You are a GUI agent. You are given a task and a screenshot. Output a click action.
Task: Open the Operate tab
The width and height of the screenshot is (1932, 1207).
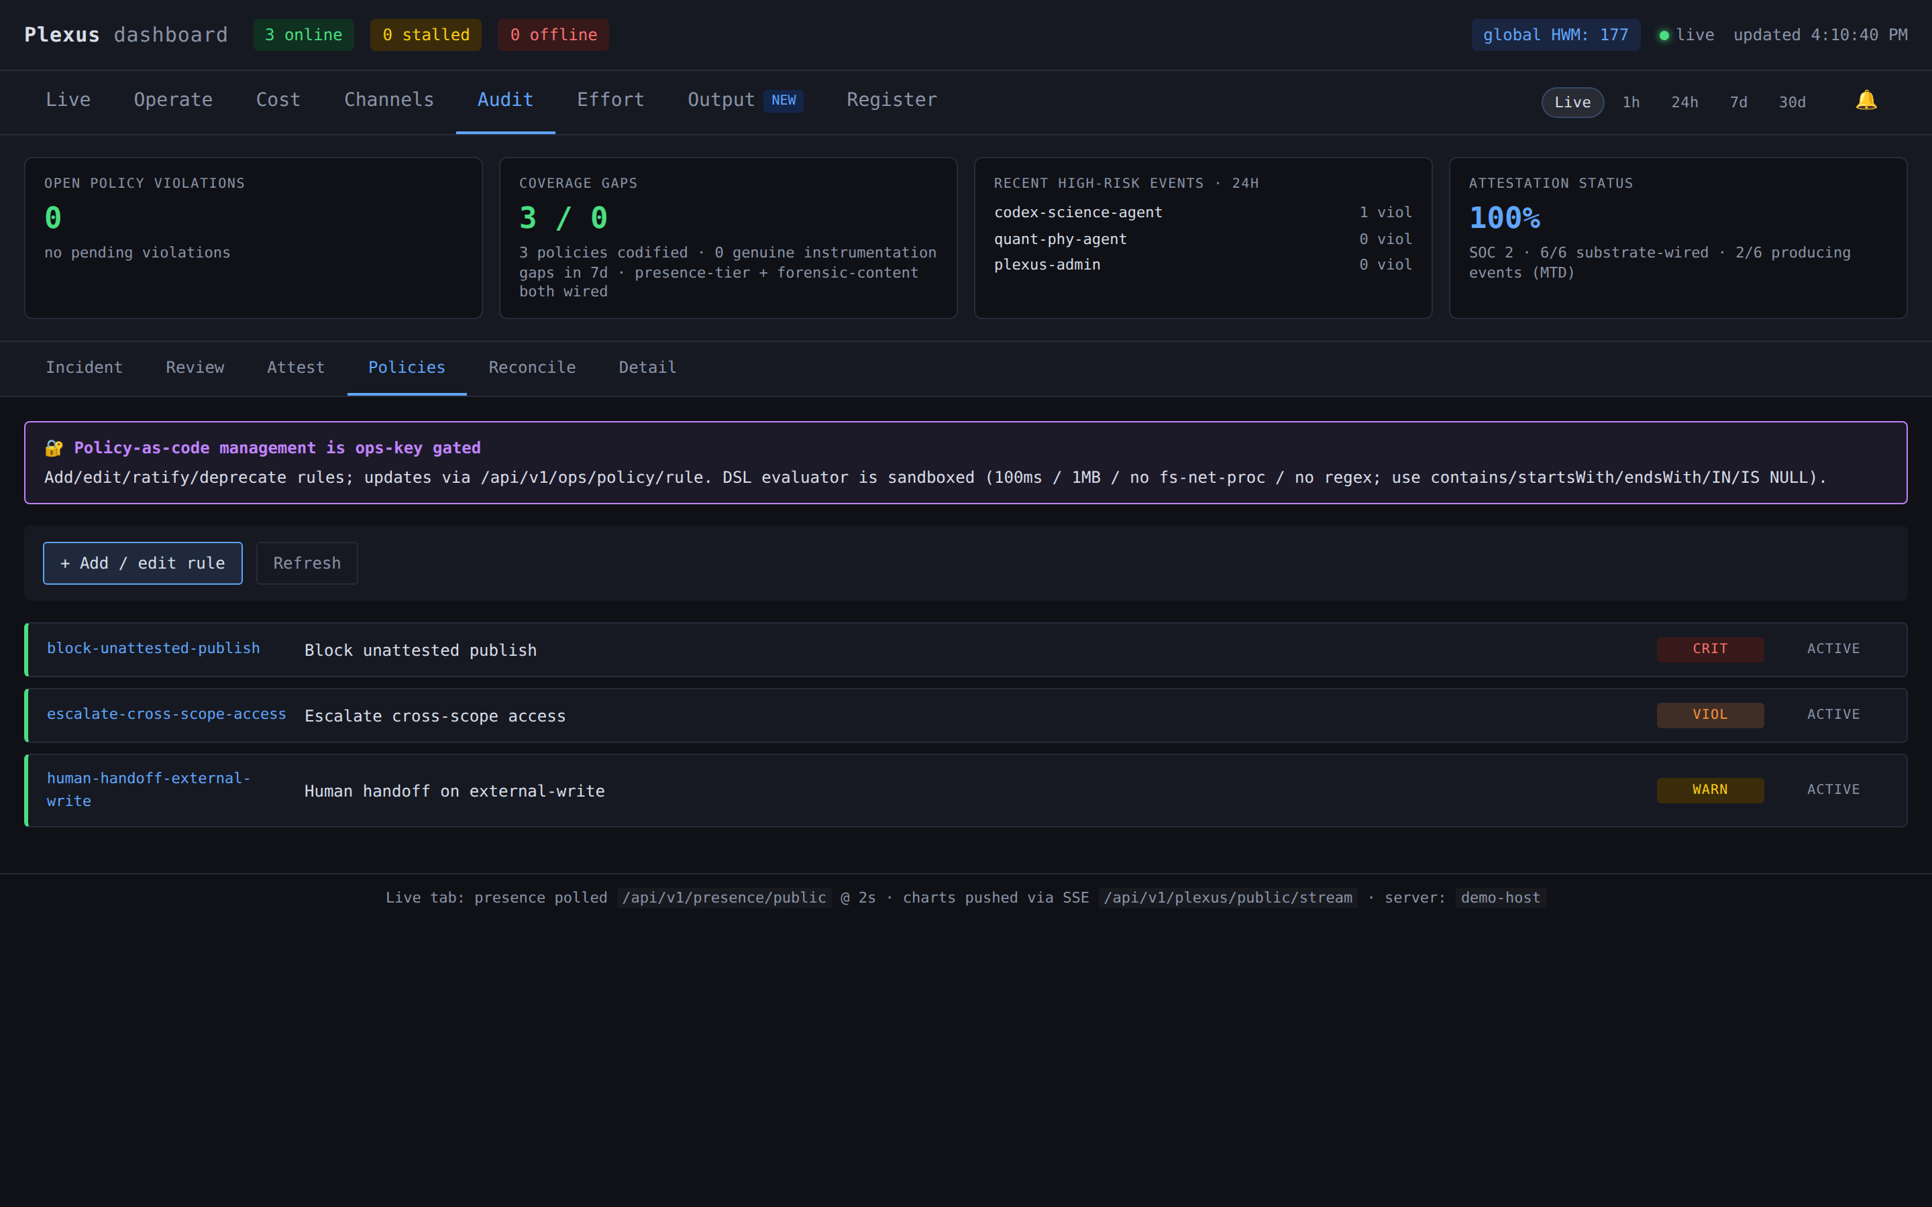[173, 100]
